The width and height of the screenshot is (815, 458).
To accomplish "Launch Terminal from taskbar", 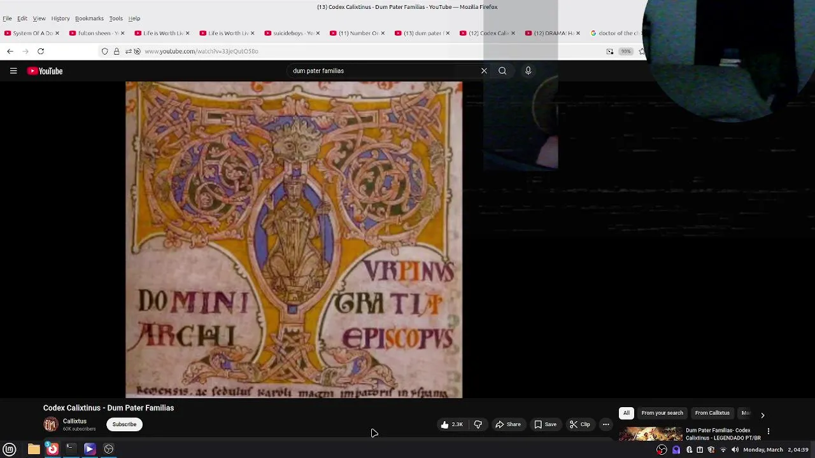I will (x=71, y=449).
